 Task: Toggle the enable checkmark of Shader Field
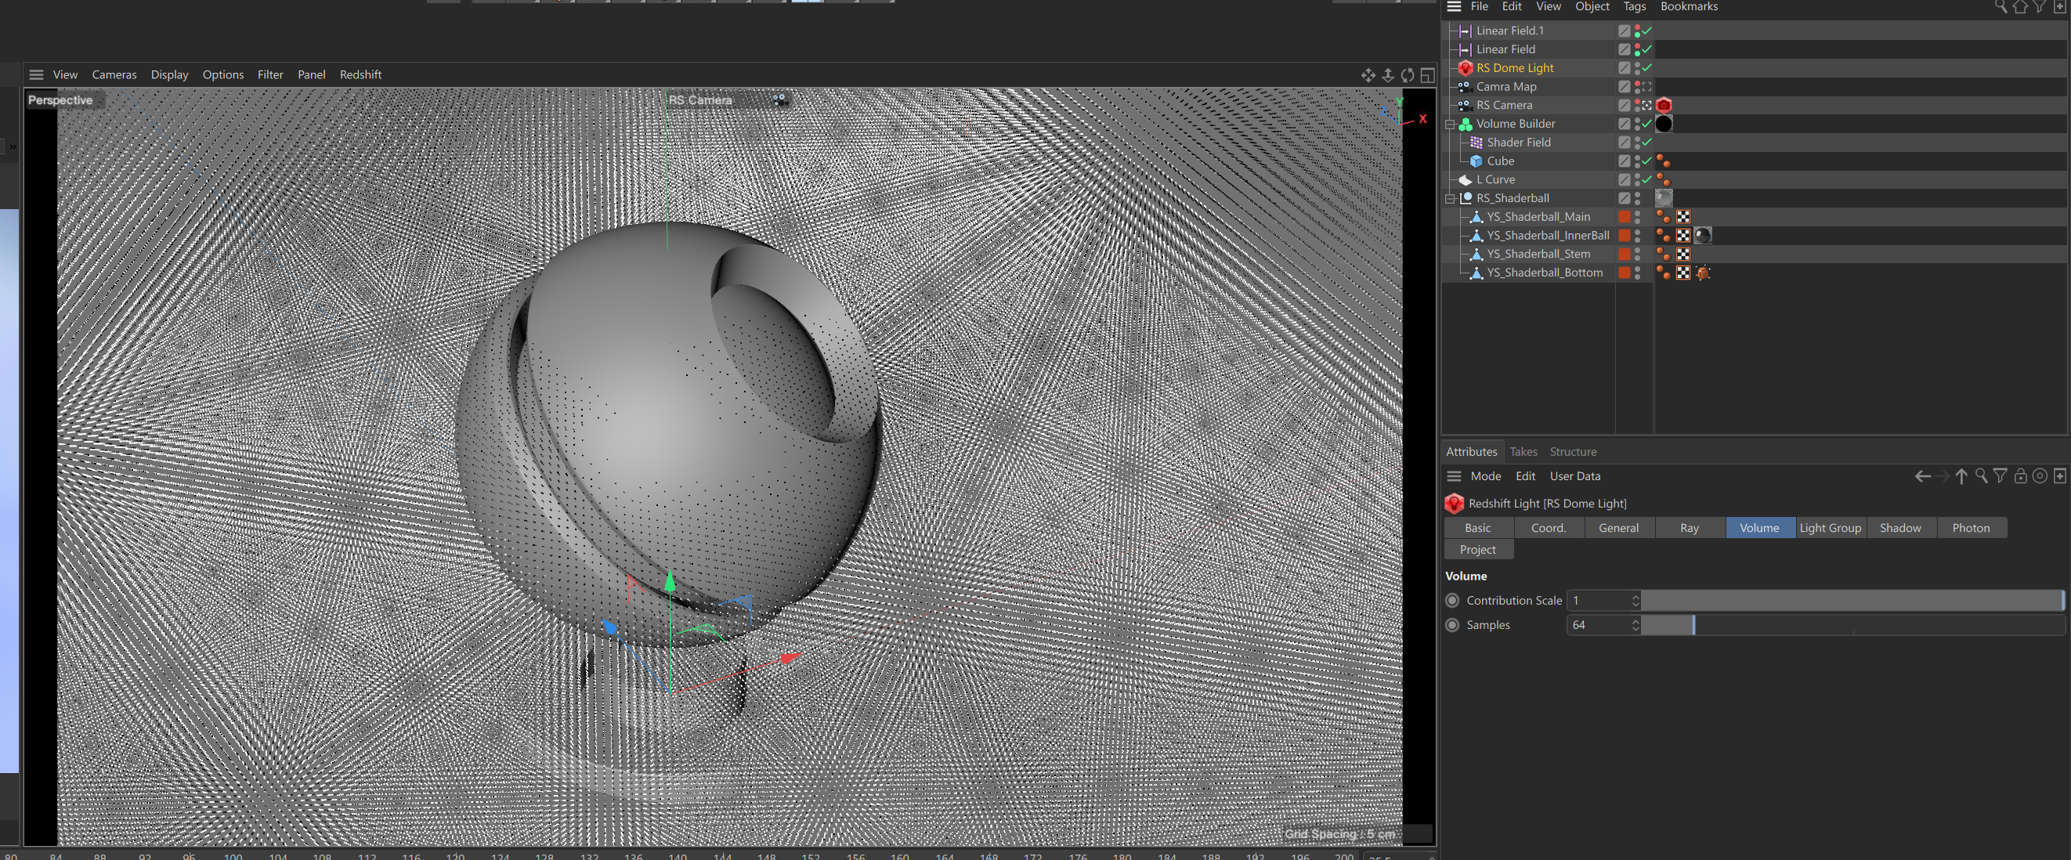(1646, 143)
